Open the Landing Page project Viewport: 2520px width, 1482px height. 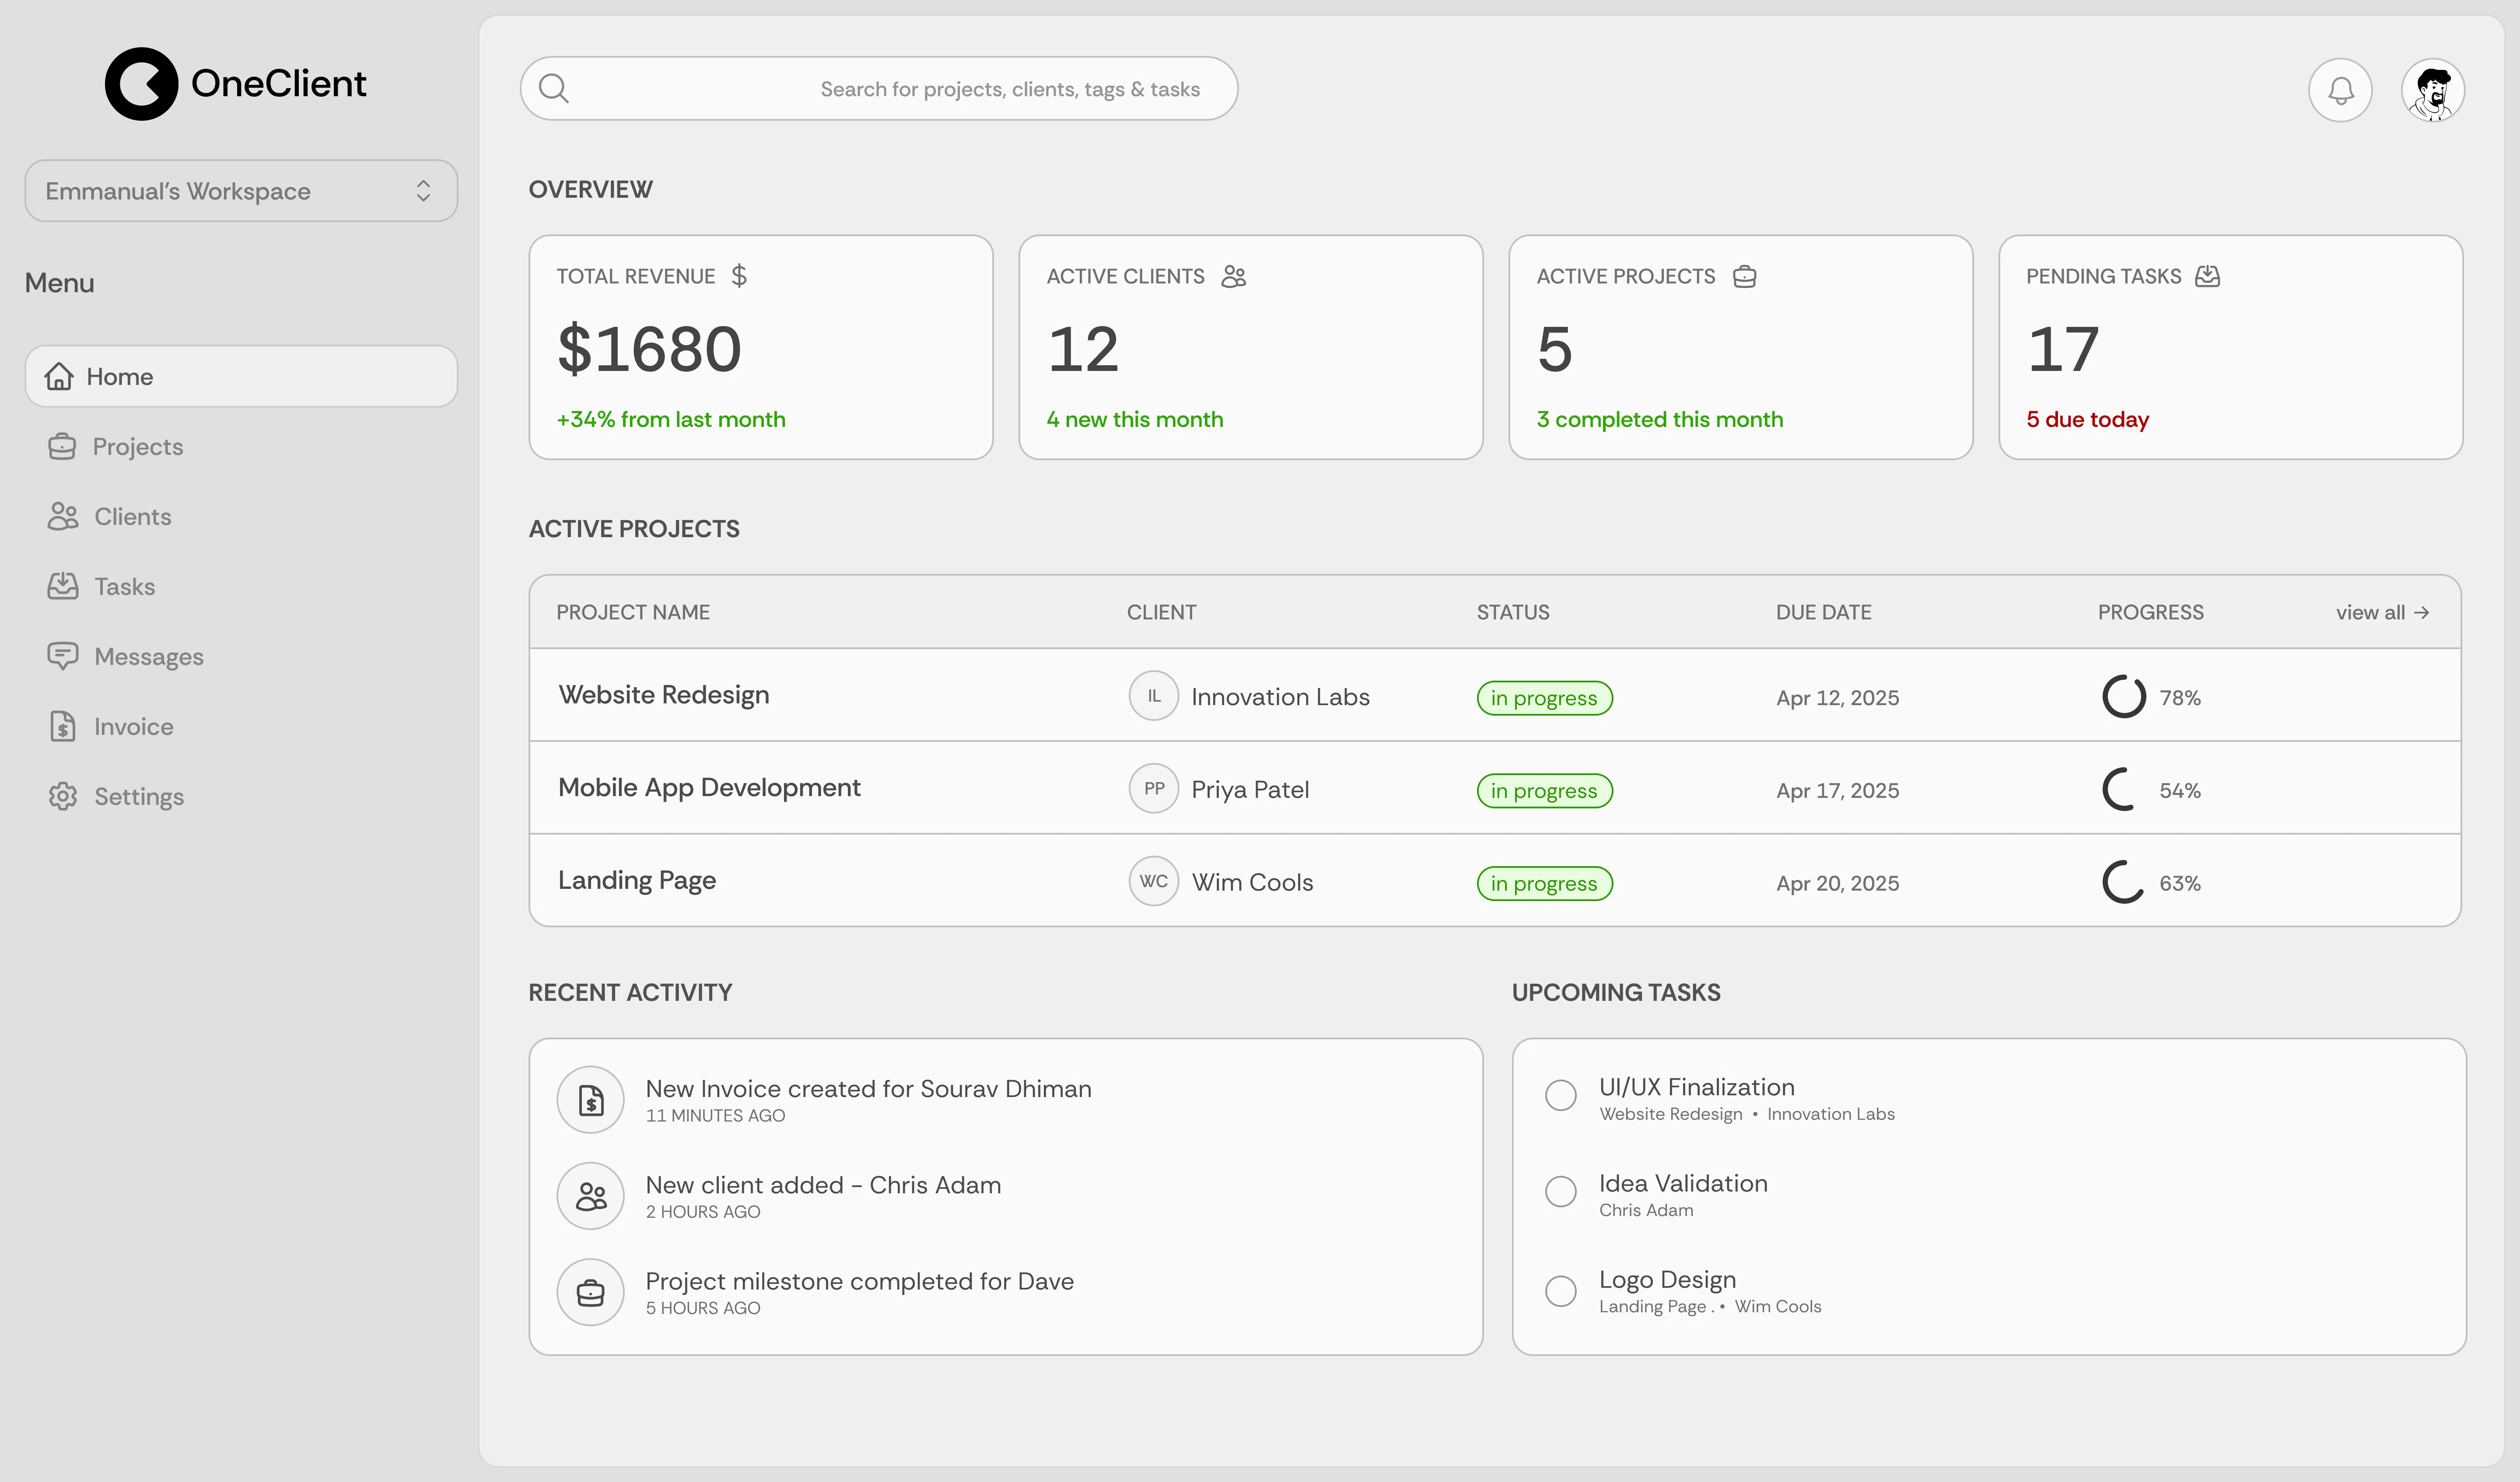pos(637,880)
